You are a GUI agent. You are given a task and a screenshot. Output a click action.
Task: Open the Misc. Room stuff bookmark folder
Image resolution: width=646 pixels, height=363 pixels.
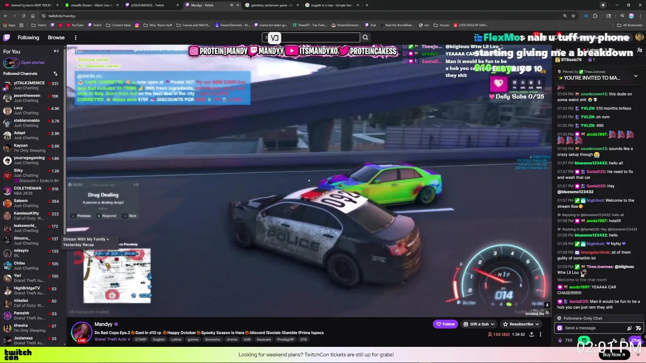click(x=157, y=25)
